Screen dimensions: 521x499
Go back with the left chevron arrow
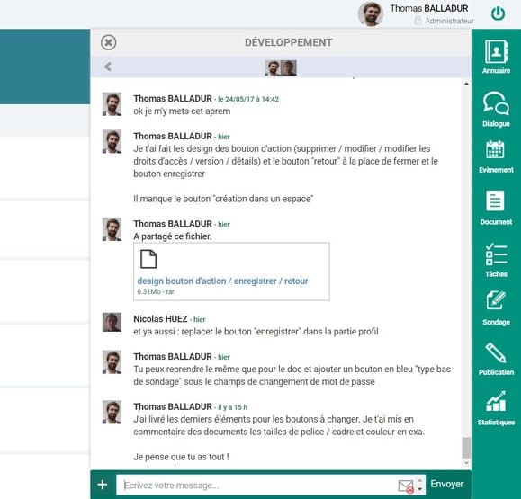coord(108,67)
